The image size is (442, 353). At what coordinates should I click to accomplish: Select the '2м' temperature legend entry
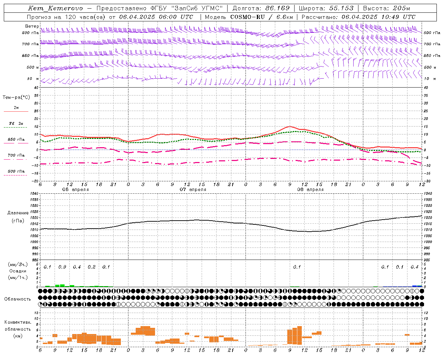click(16, 108)
